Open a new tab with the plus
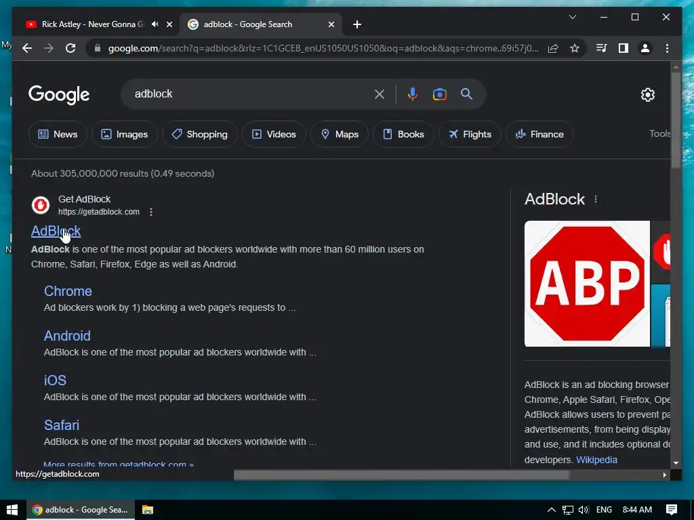This screenshot has width=694, height=520. (357, 24)
